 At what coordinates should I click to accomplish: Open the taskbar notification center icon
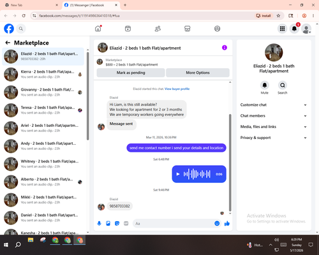click(x=311, y=245)
